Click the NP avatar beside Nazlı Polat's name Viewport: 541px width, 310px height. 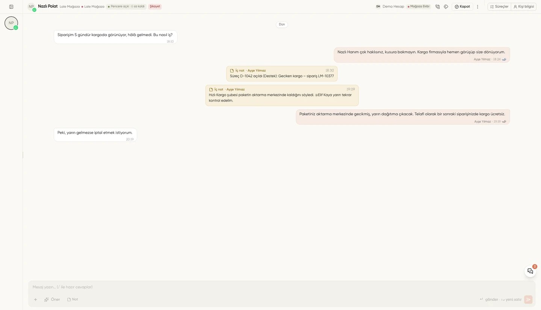click(31, 7)
